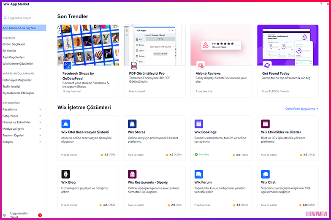Expand the İletişim category chevron
This screenshot has height=220, width=331.
point(40,142)
